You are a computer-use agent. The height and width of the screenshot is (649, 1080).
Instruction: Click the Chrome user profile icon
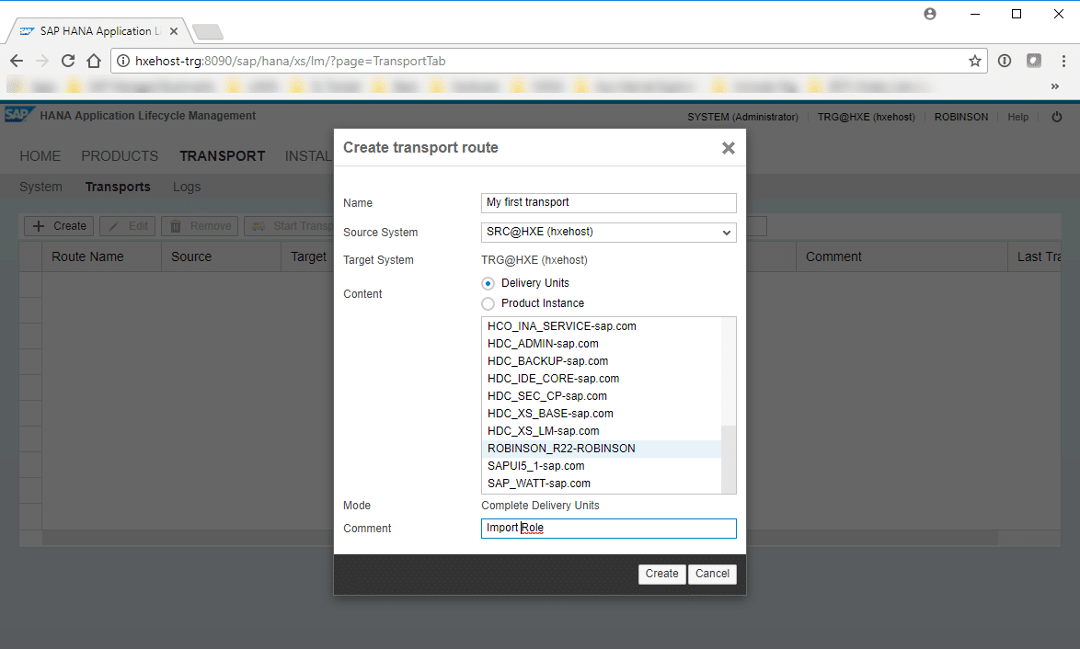930,14
